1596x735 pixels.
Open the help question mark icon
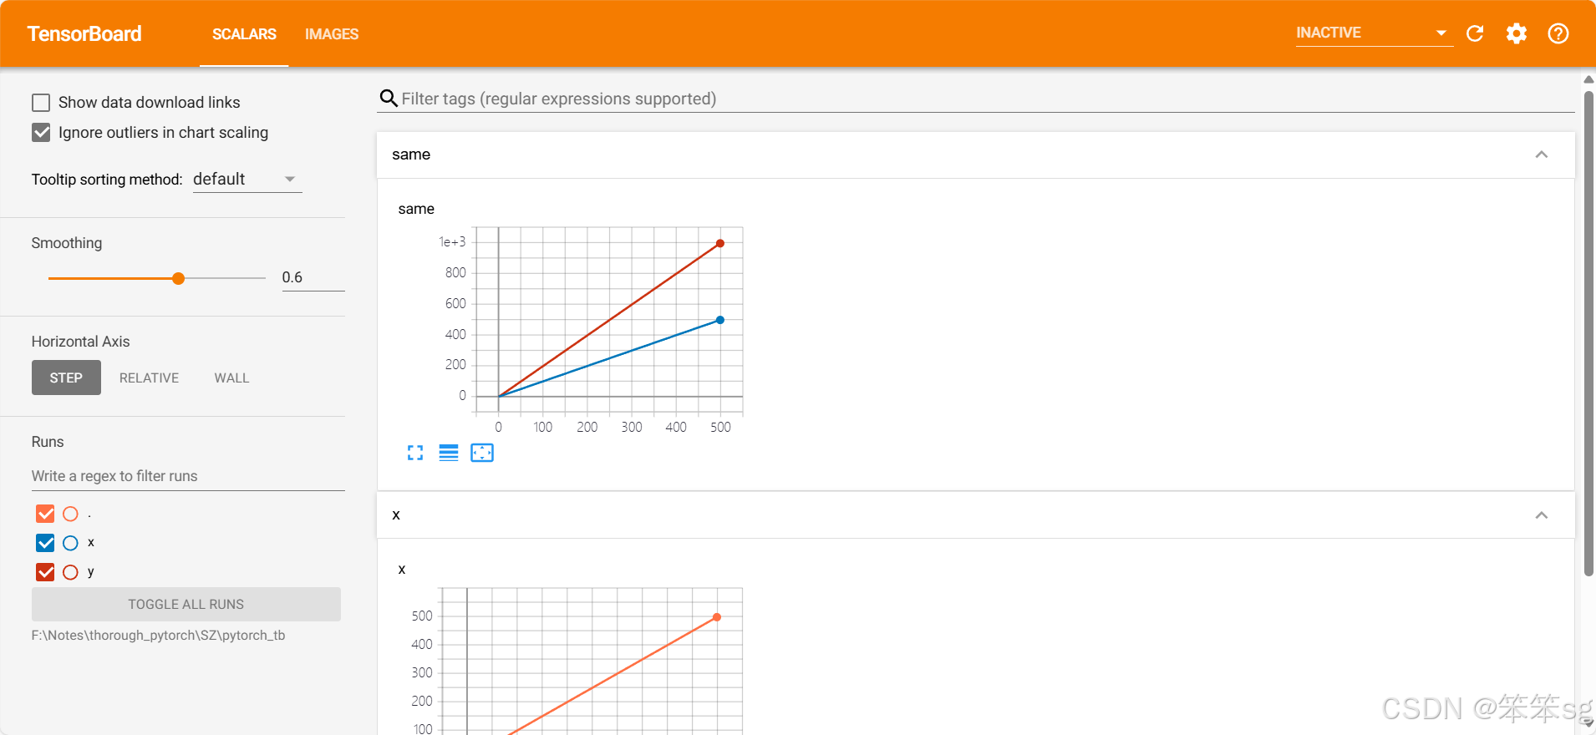(x=1558, y=33)
